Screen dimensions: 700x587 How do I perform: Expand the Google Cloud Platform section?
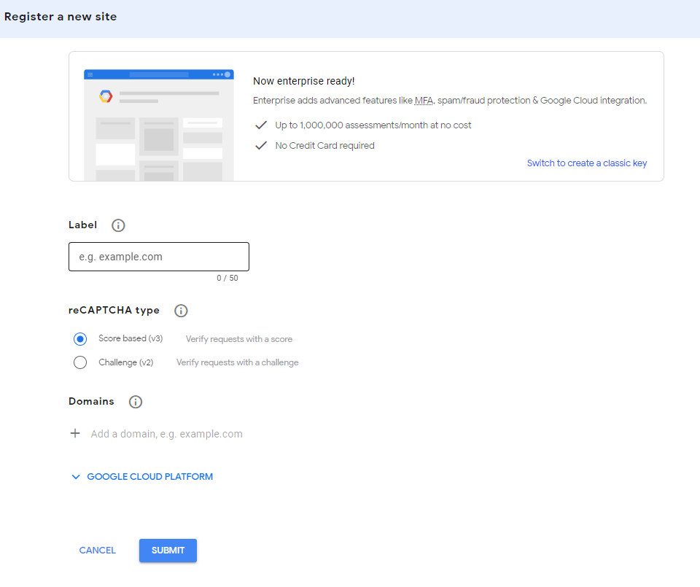142,477
